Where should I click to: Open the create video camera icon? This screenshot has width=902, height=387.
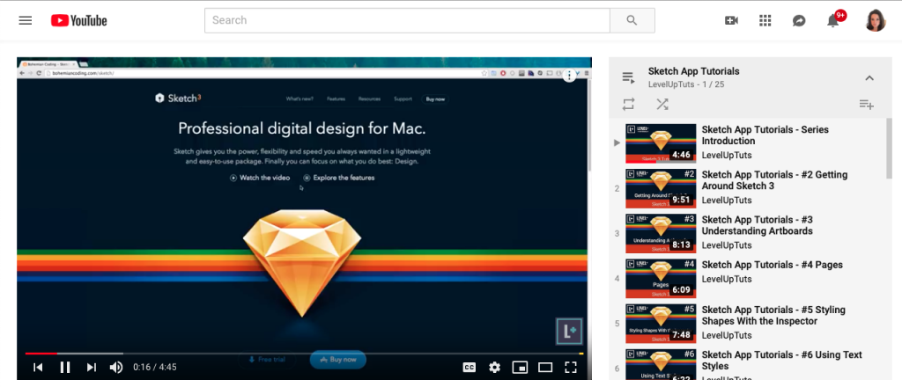click(731, 21)
